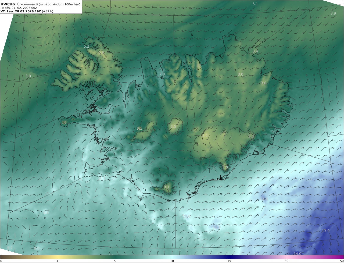
Task: Click the 3.9 value label
Action: (333, 13)
